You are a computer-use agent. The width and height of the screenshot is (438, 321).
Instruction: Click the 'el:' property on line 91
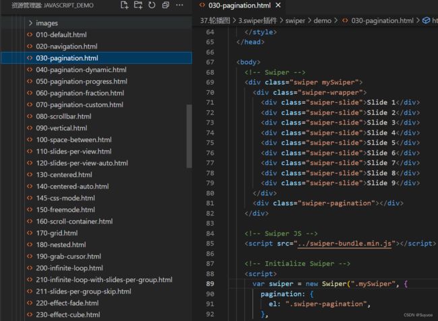(x=274, y=304)
